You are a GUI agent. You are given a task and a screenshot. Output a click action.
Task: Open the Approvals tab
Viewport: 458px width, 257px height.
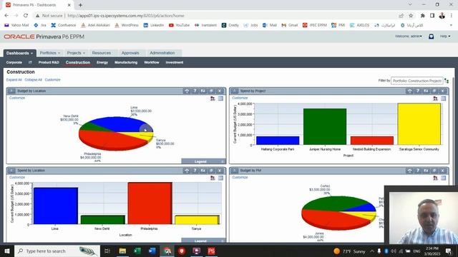click(130, 53)
